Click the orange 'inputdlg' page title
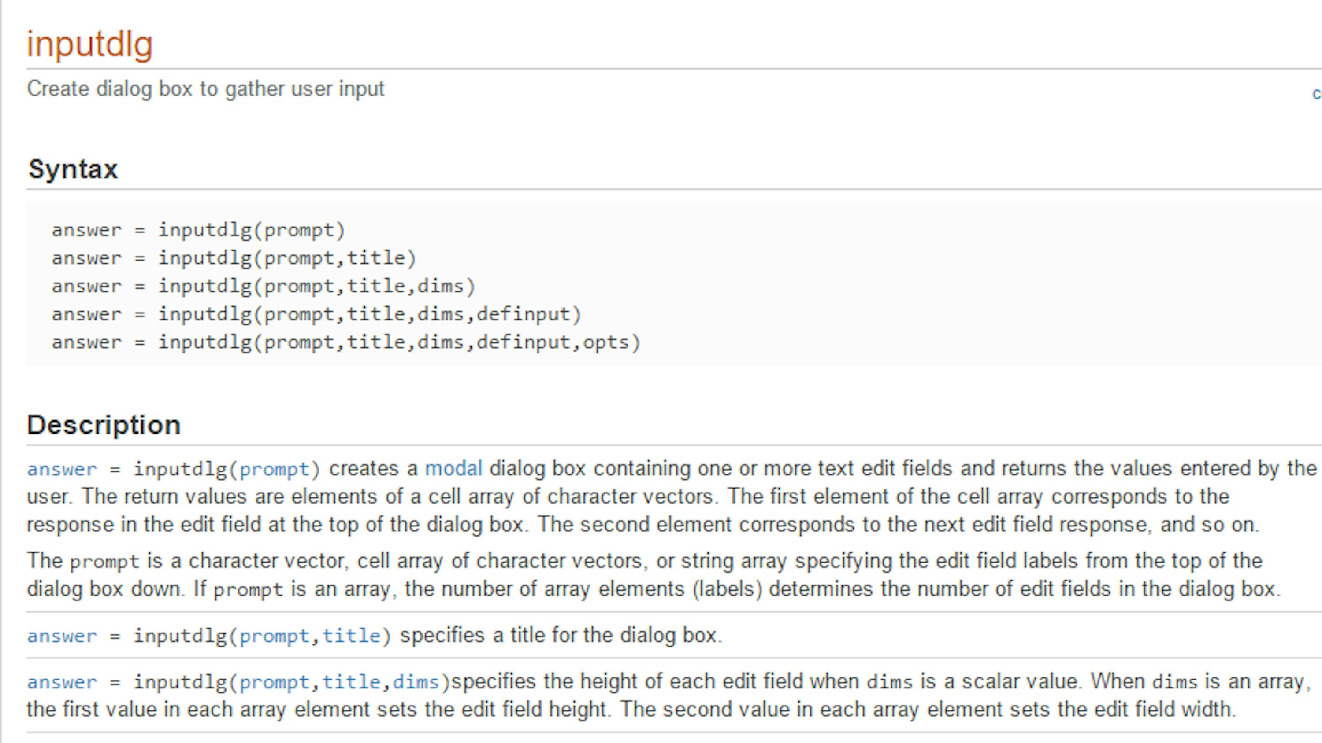The width and height of the screenshot is (1322, 743). [90, 44]
